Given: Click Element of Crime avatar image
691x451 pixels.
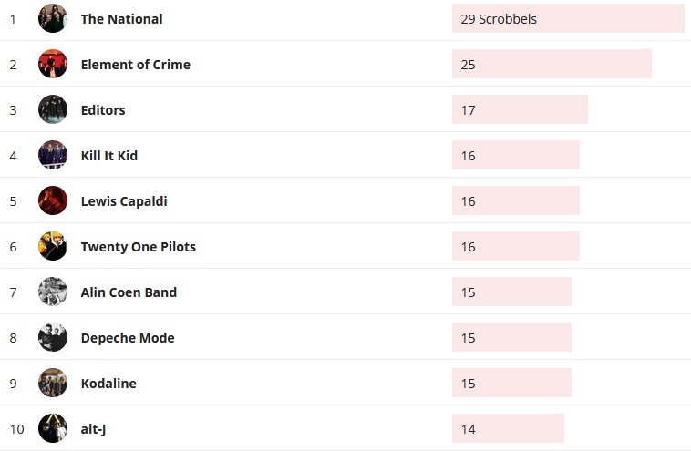Looking at the screenshot, I should (x=53, y=64).
